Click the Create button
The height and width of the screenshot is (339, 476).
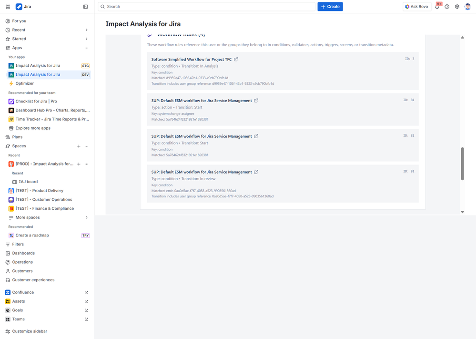click(x=330, y=6)
